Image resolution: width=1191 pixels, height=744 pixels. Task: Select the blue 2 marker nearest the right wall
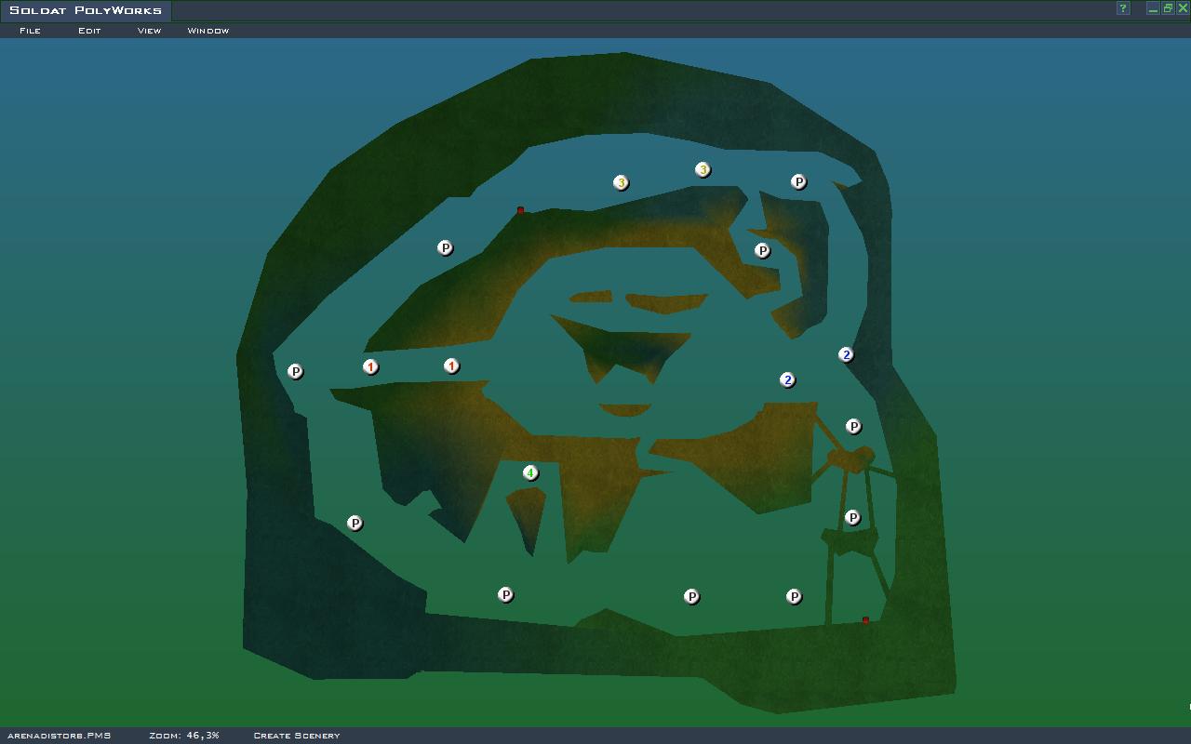pos(846,354)
